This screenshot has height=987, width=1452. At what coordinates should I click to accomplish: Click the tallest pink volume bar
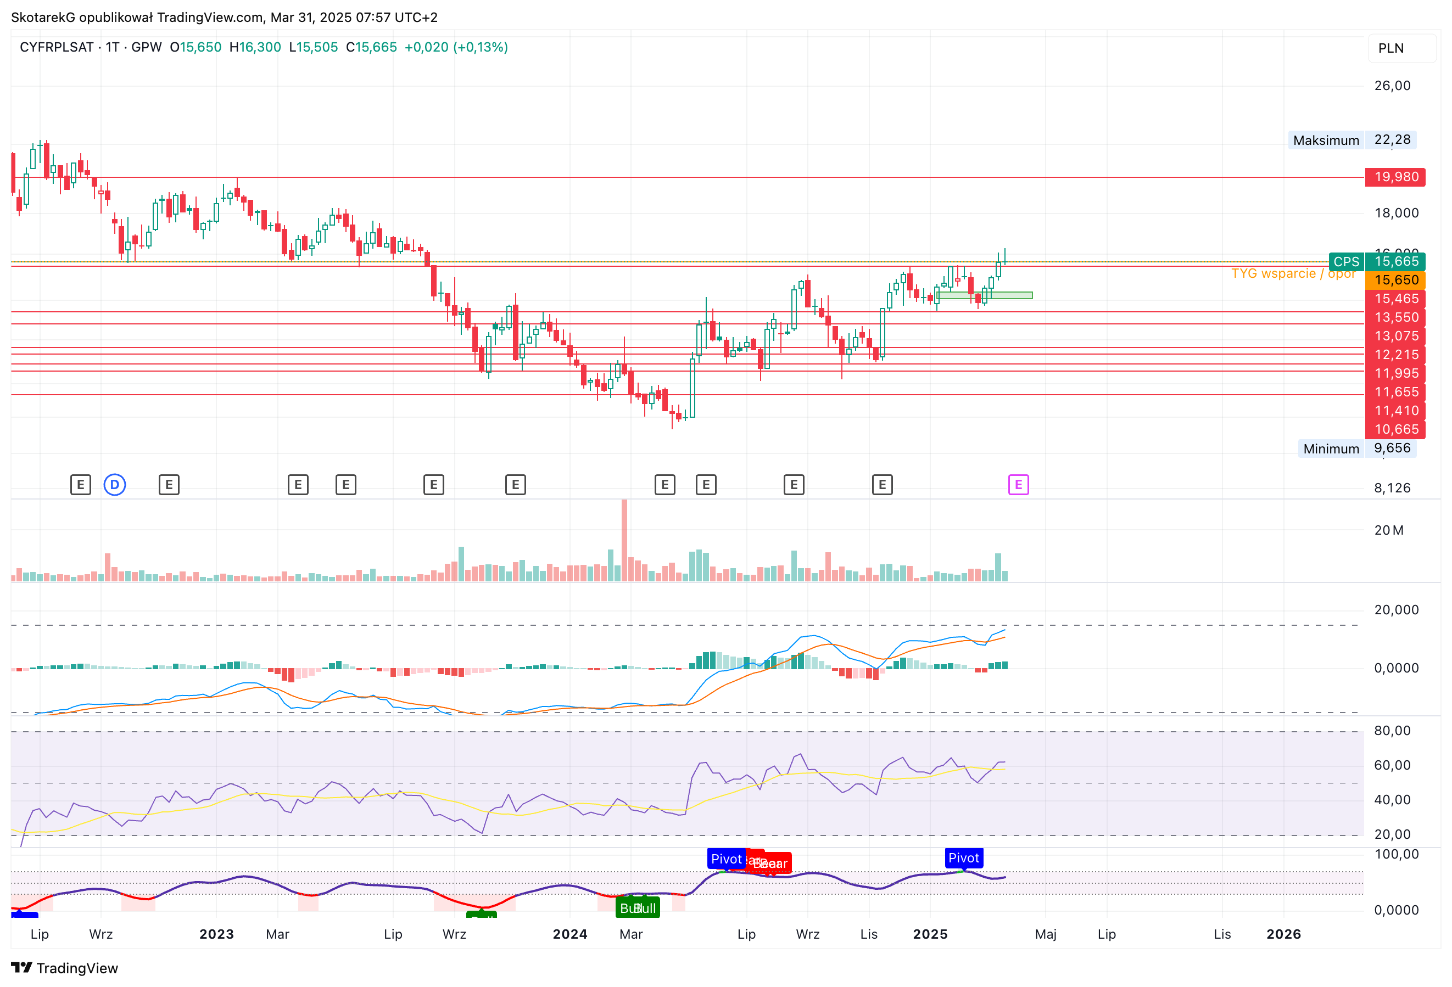click(x=624, y=540)
